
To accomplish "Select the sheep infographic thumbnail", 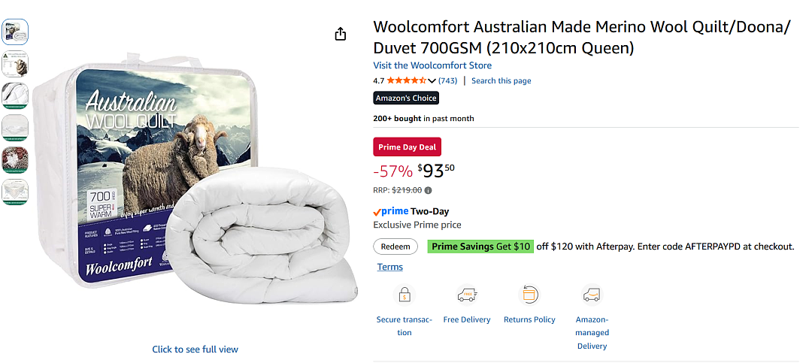I will point(15,64).
